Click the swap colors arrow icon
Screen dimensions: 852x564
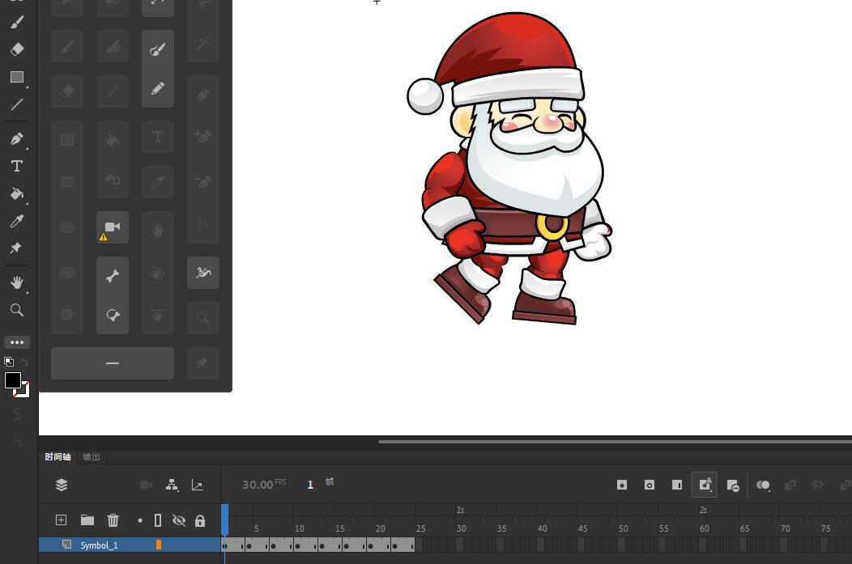[x=24, y=362]
